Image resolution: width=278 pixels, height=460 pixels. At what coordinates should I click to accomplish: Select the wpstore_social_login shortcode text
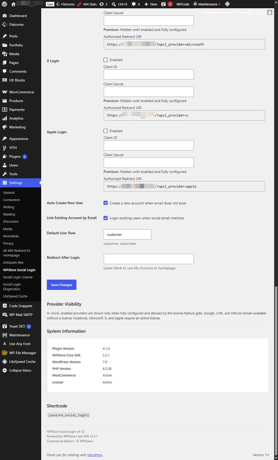(x=69, y=415)
